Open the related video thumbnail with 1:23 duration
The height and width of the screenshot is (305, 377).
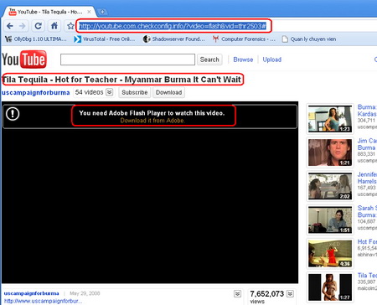(x=330, y=119)
